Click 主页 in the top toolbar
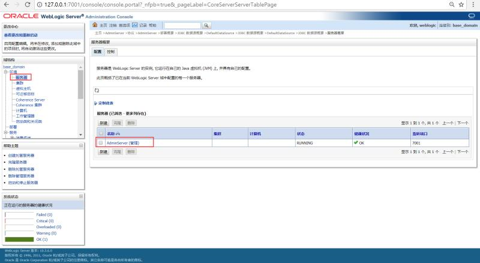This screenshot has width=480, height=263. (103, 25)
